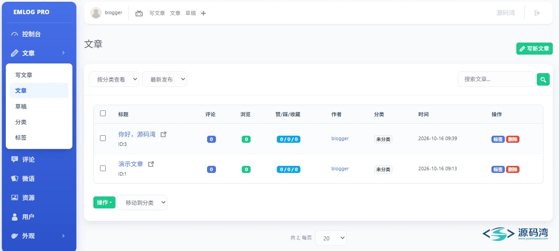Click EMLOG PRO title in sidebar
This screenshot has height=251, width=559.
pos(32,12)
